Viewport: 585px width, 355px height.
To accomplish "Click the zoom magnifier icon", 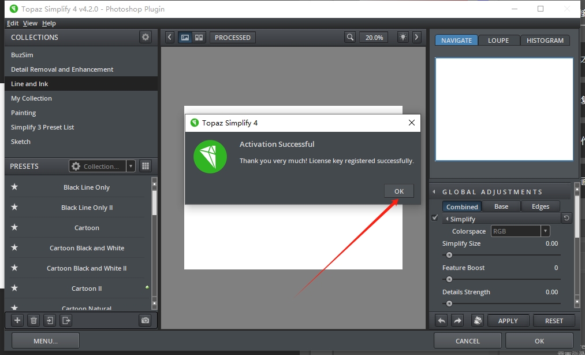I will [350, 38].
